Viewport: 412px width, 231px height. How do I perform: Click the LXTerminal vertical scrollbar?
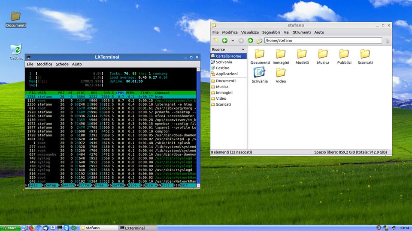pos(198,127)
